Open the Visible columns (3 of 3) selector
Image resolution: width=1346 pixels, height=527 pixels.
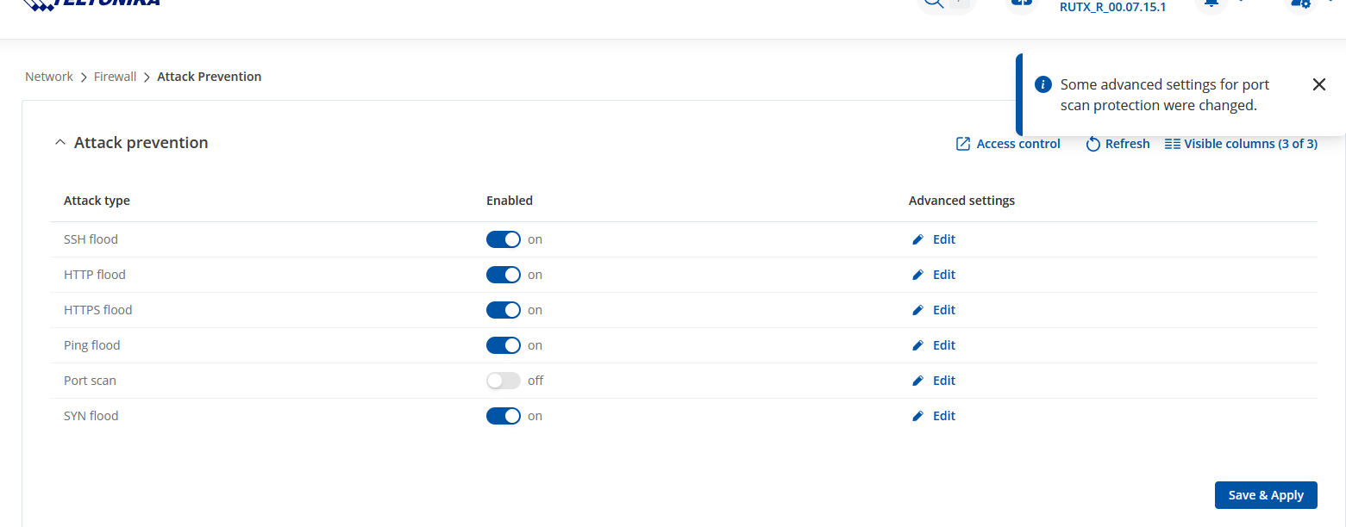tap(1241, 144)
